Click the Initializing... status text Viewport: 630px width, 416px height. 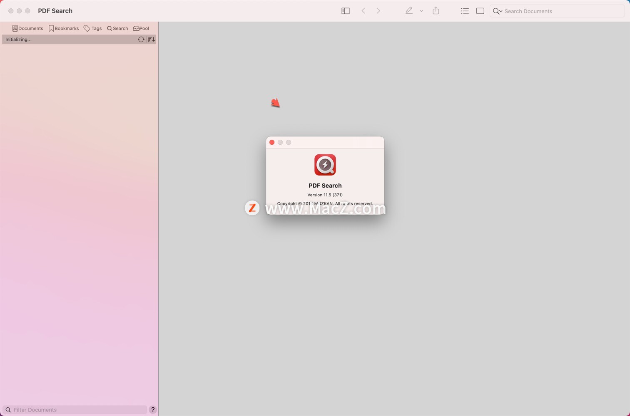tap(18, 40)
